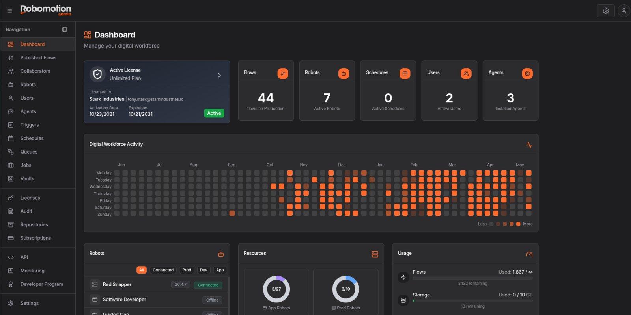Click the 2 Active Users count

pyautogui.click(x=449, y=98)
